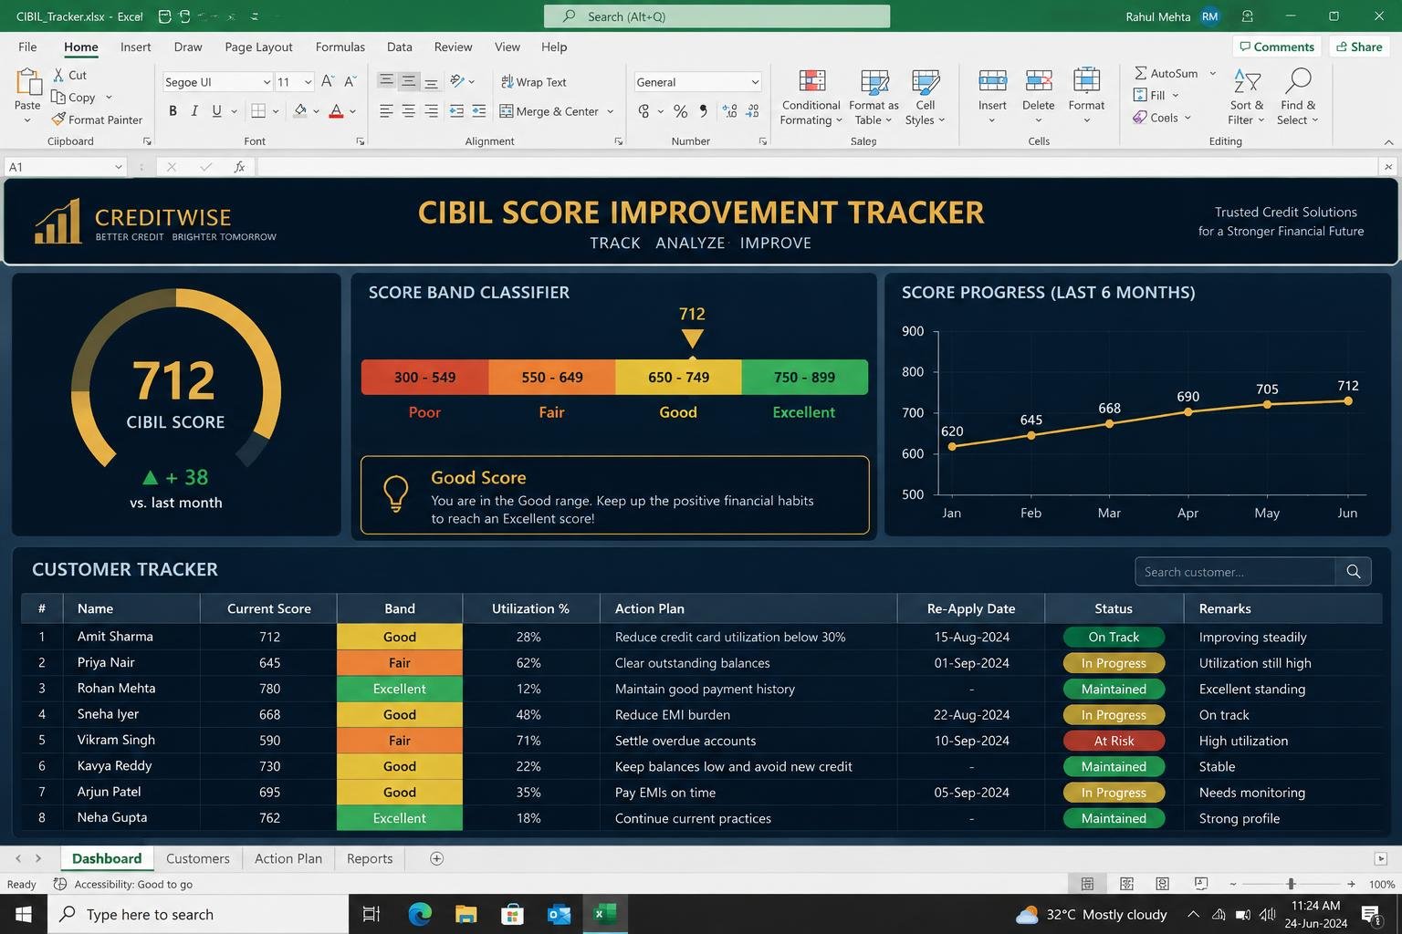The height and width of the screenshot is (934, 1402).
Task: Click the Insert cells icon
Action: pyautogui.click(x=992, y=81)
